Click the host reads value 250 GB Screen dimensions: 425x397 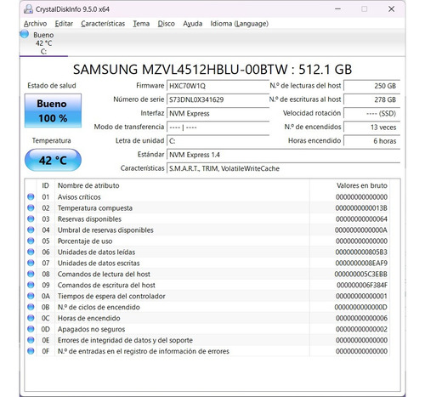(371, 86)
